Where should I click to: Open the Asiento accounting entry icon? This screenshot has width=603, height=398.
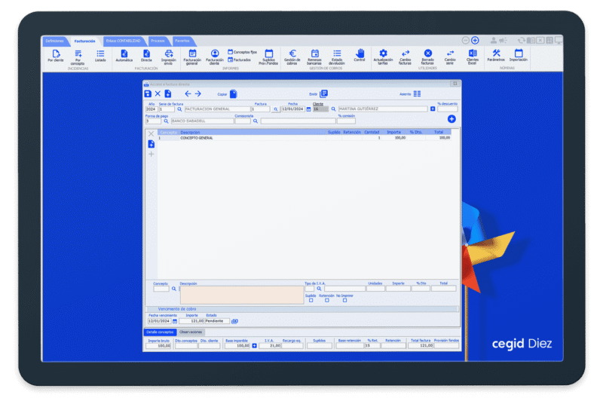click(417, 93)
